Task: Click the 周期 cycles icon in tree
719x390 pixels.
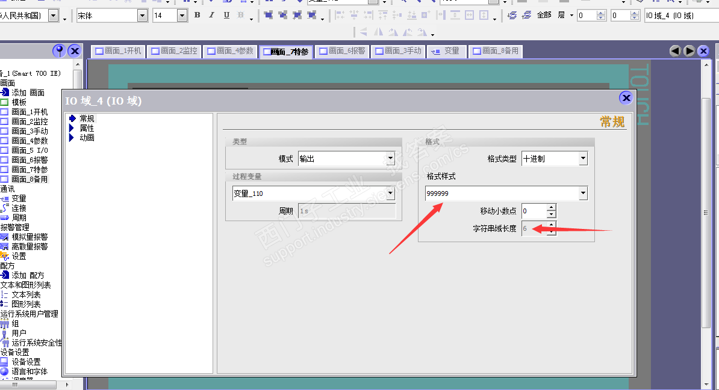Action: pyautogui.click(x=5, y=218)
